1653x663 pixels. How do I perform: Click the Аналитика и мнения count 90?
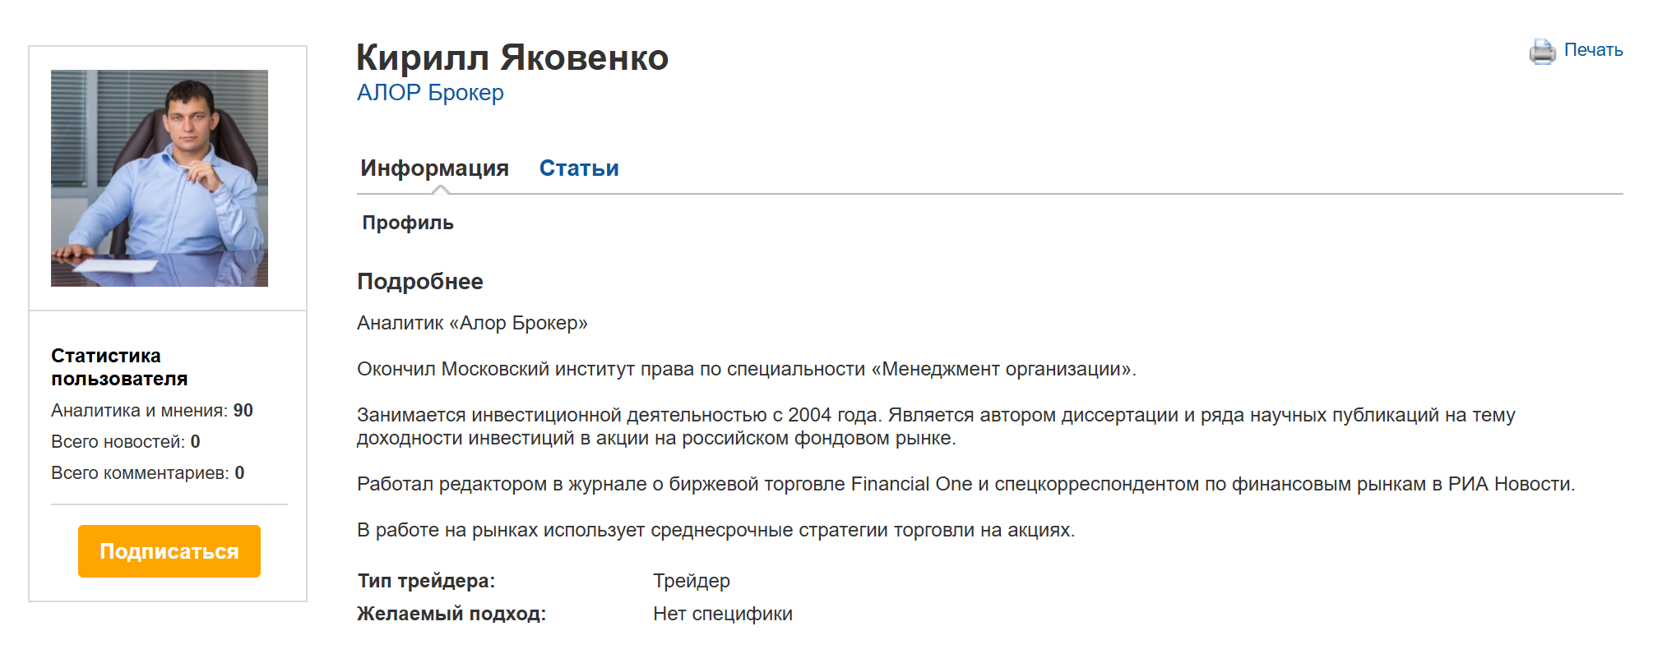click(243, 411)
